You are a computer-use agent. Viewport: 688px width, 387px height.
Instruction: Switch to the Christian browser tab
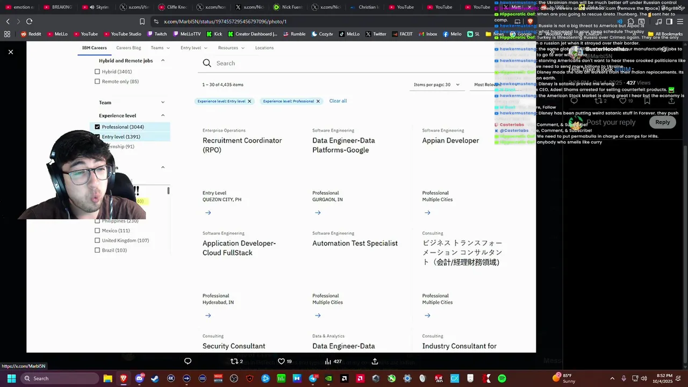(x=364, y=7)
